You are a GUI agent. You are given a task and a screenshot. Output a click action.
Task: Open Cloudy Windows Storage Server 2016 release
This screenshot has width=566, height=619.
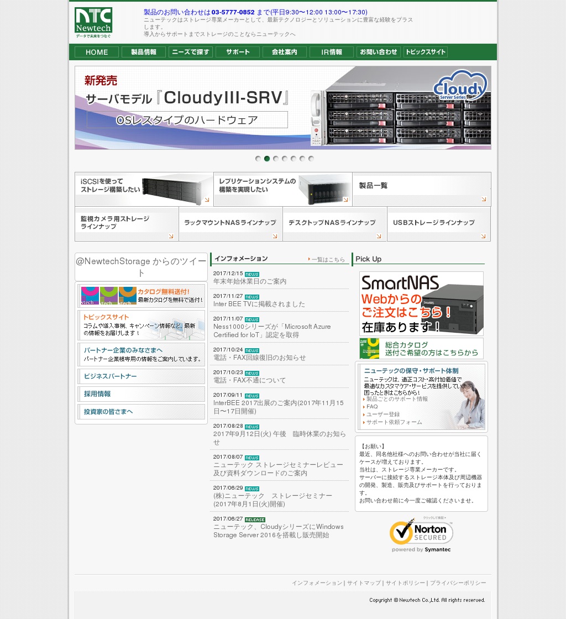(x=278, y=531)
